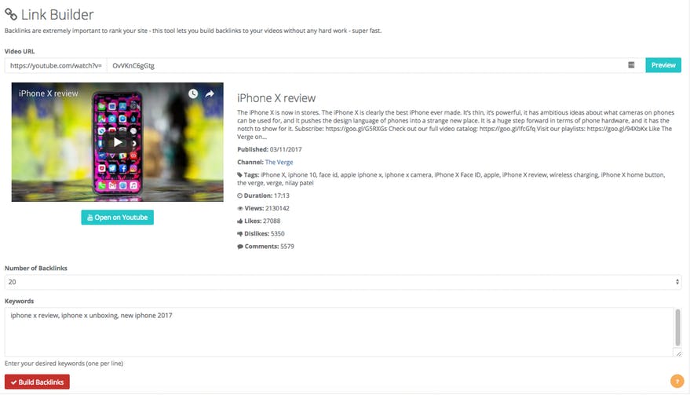Click the eye icon beside Views

[x=240, y=208]
